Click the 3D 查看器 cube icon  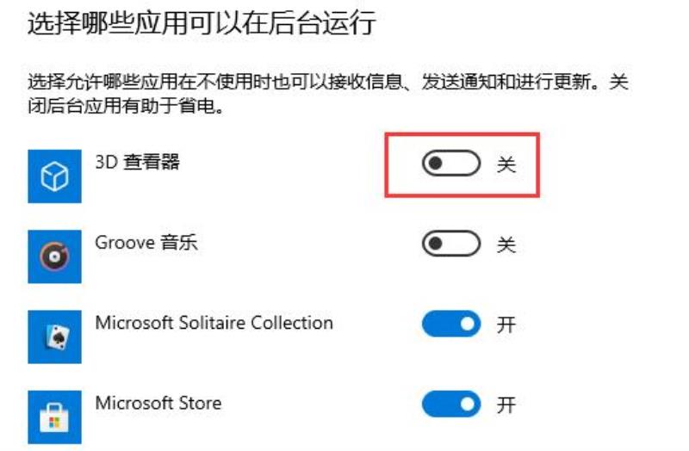tap(54, 176)
